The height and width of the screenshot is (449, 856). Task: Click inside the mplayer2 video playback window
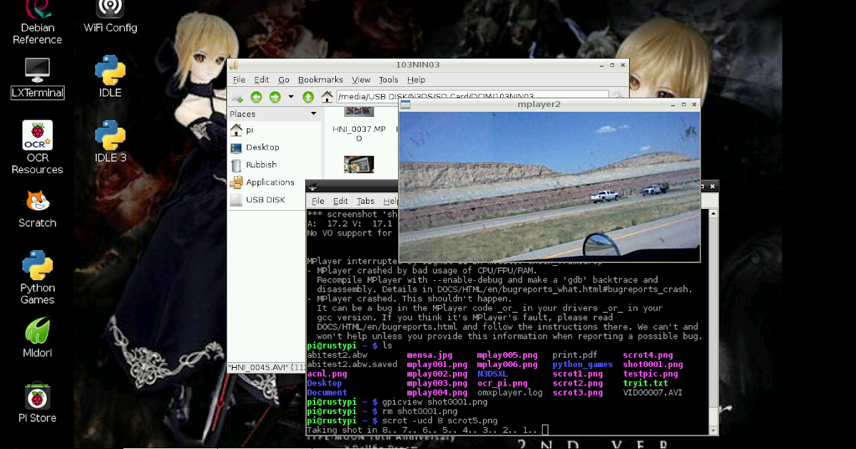(549, 185)
